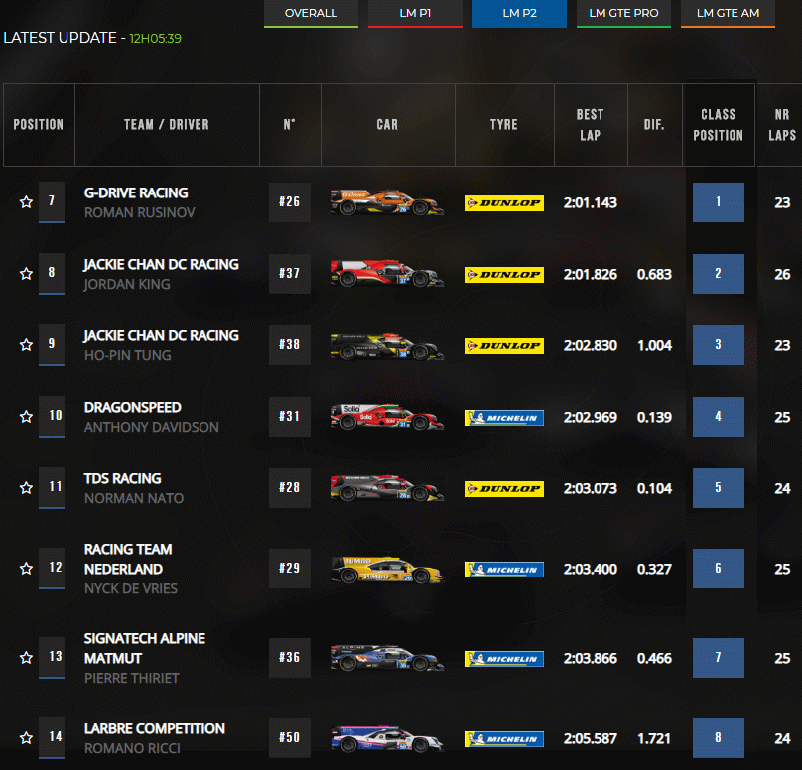Switch to the Overall tab
The image size is (802, 770).
click(x=311, y=14)
